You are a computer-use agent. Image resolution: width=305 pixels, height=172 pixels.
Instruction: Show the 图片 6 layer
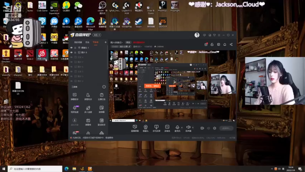click(x=71, y=67)
